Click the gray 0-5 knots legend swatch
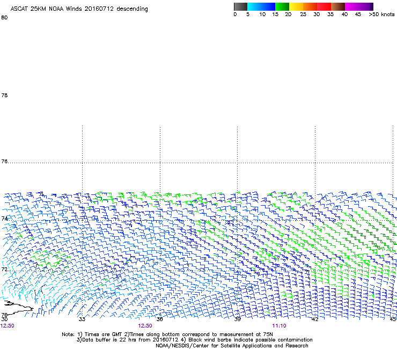 click(240, 6)
